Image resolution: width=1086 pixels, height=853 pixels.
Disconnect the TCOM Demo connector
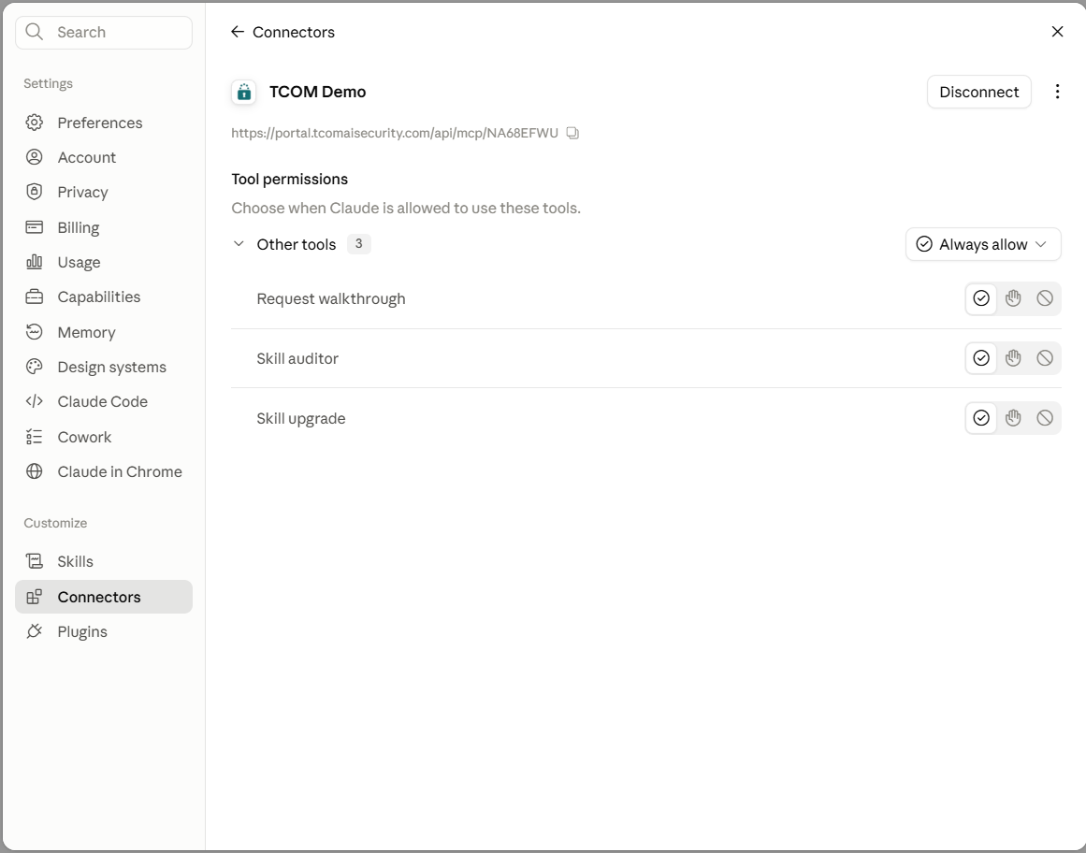tap(978, 92)
